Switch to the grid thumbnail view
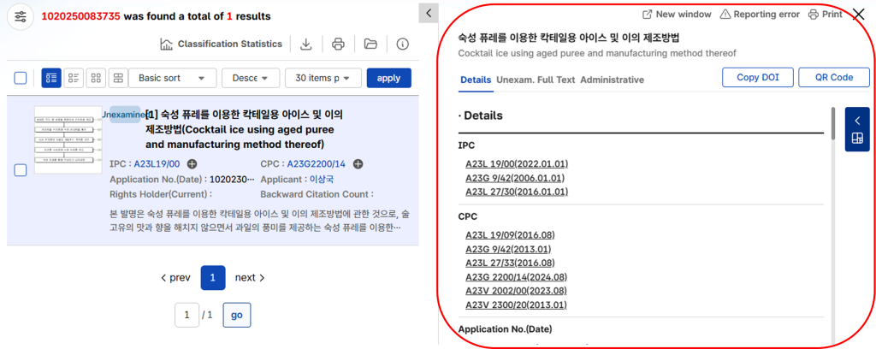 (x=96, y=78)
